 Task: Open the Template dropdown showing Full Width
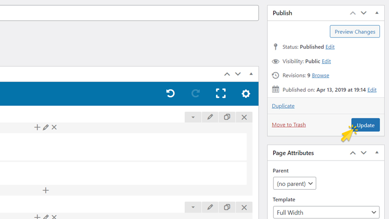pyautogui.click(x=327, y=212)
